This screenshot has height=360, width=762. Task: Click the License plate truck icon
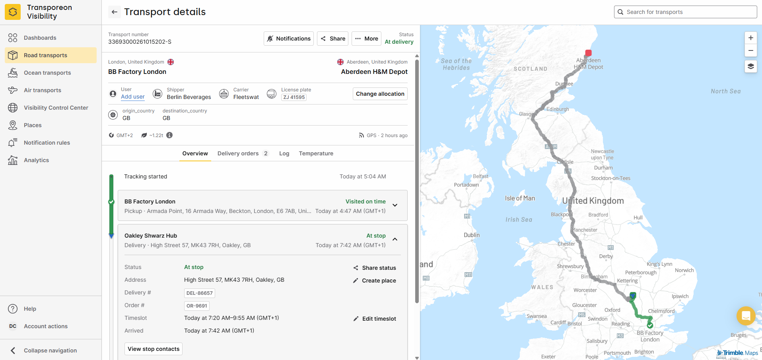[272, 94]
